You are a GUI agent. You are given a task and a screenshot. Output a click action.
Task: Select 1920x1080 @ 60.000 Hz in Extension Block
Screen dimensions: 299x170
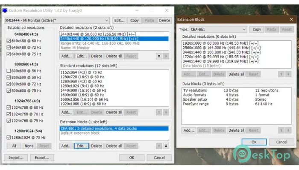tap(236, 43)
